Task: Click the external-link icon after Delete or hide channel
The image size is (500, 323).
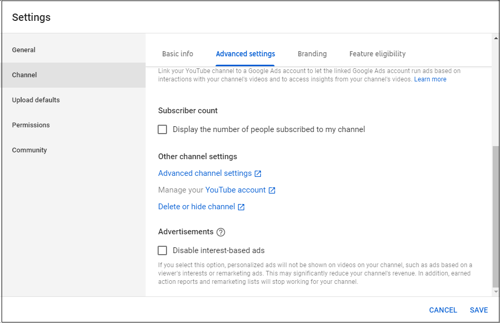Action: [241, 207]
